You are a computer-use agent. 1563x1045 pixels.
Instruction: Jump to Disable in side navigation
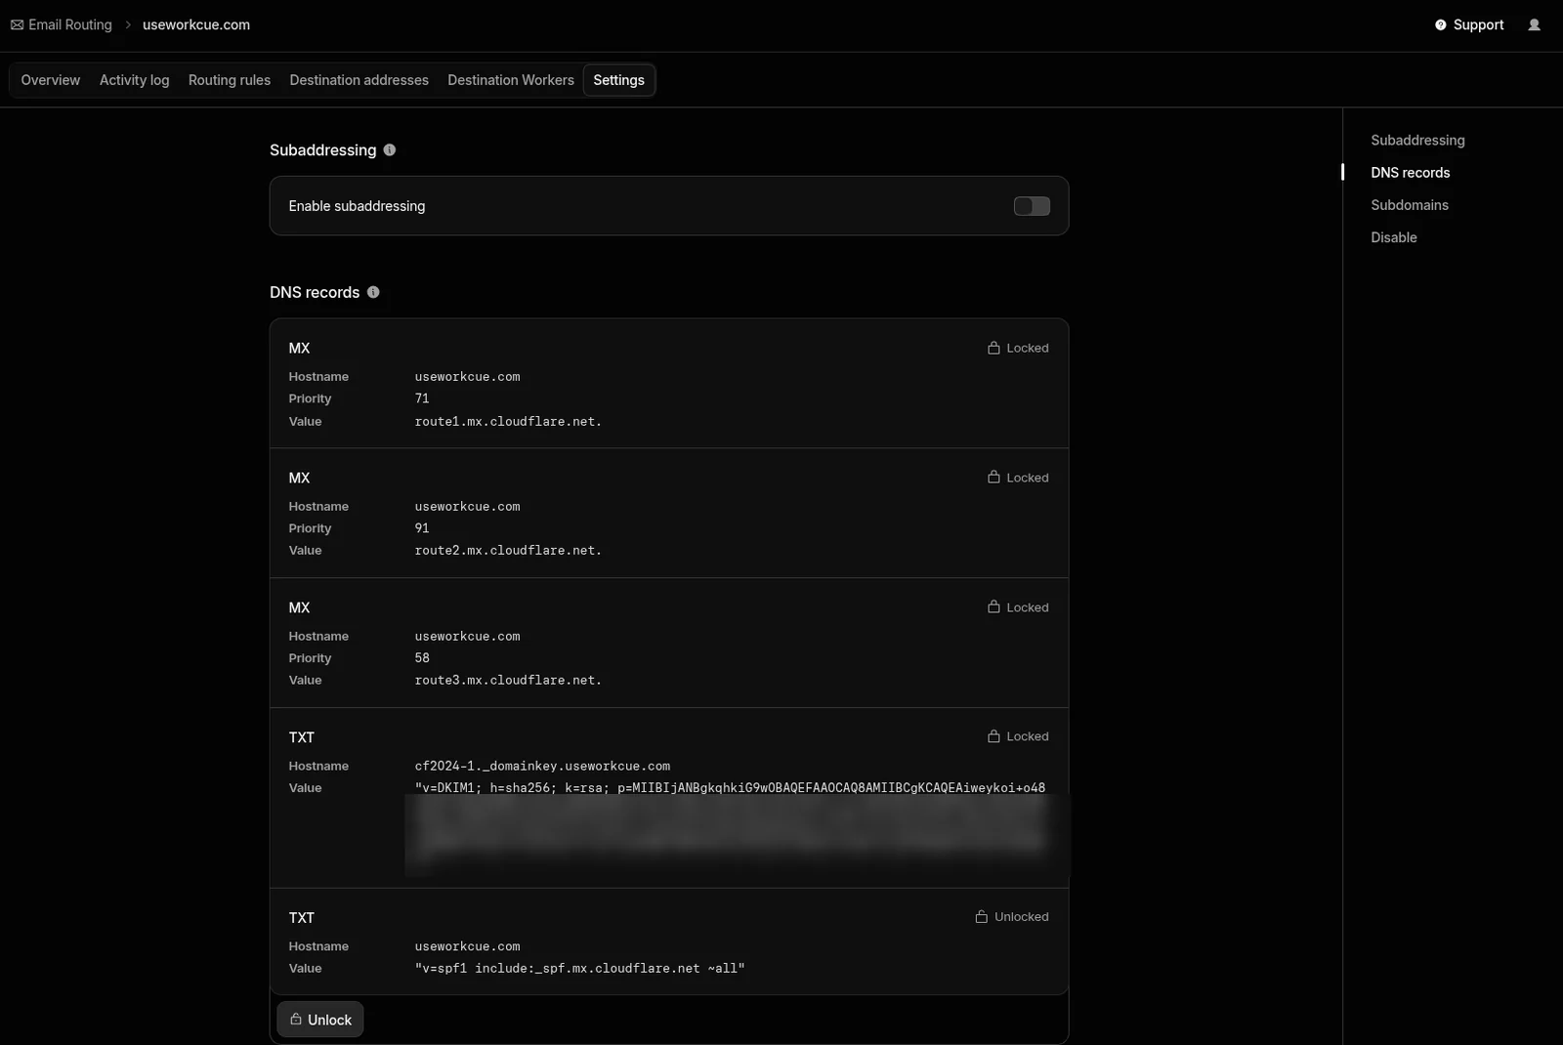pyautogui.click(x=1393, y=237)
